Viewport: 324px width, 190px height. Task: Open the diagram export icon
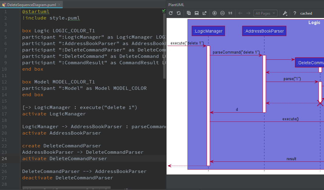204,13
